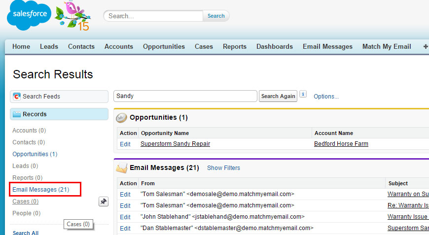The width and height of the screenshot is (429, 235).
Task: Go to the Accounts tab
Action: click(118, 46)
